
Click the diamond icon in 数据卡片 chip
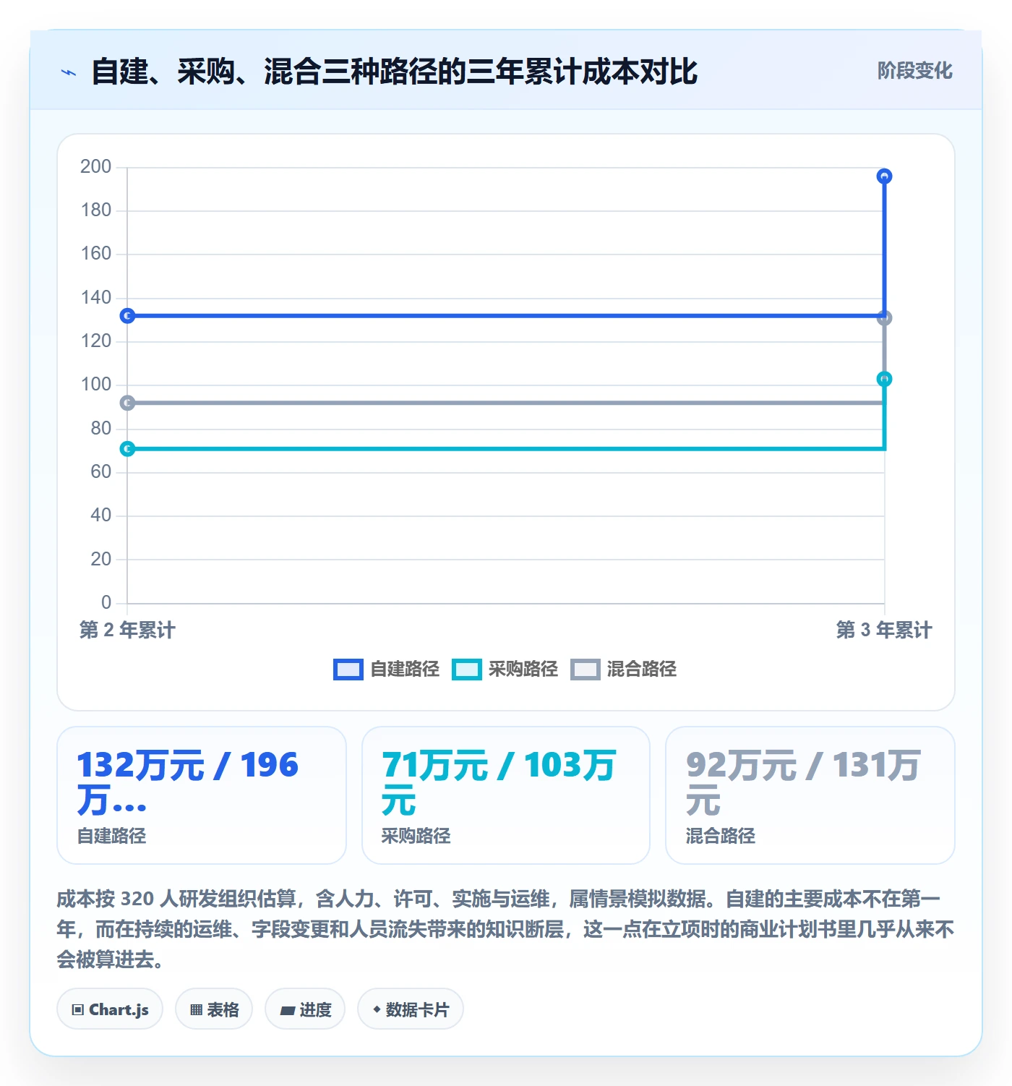point(377,1009)
